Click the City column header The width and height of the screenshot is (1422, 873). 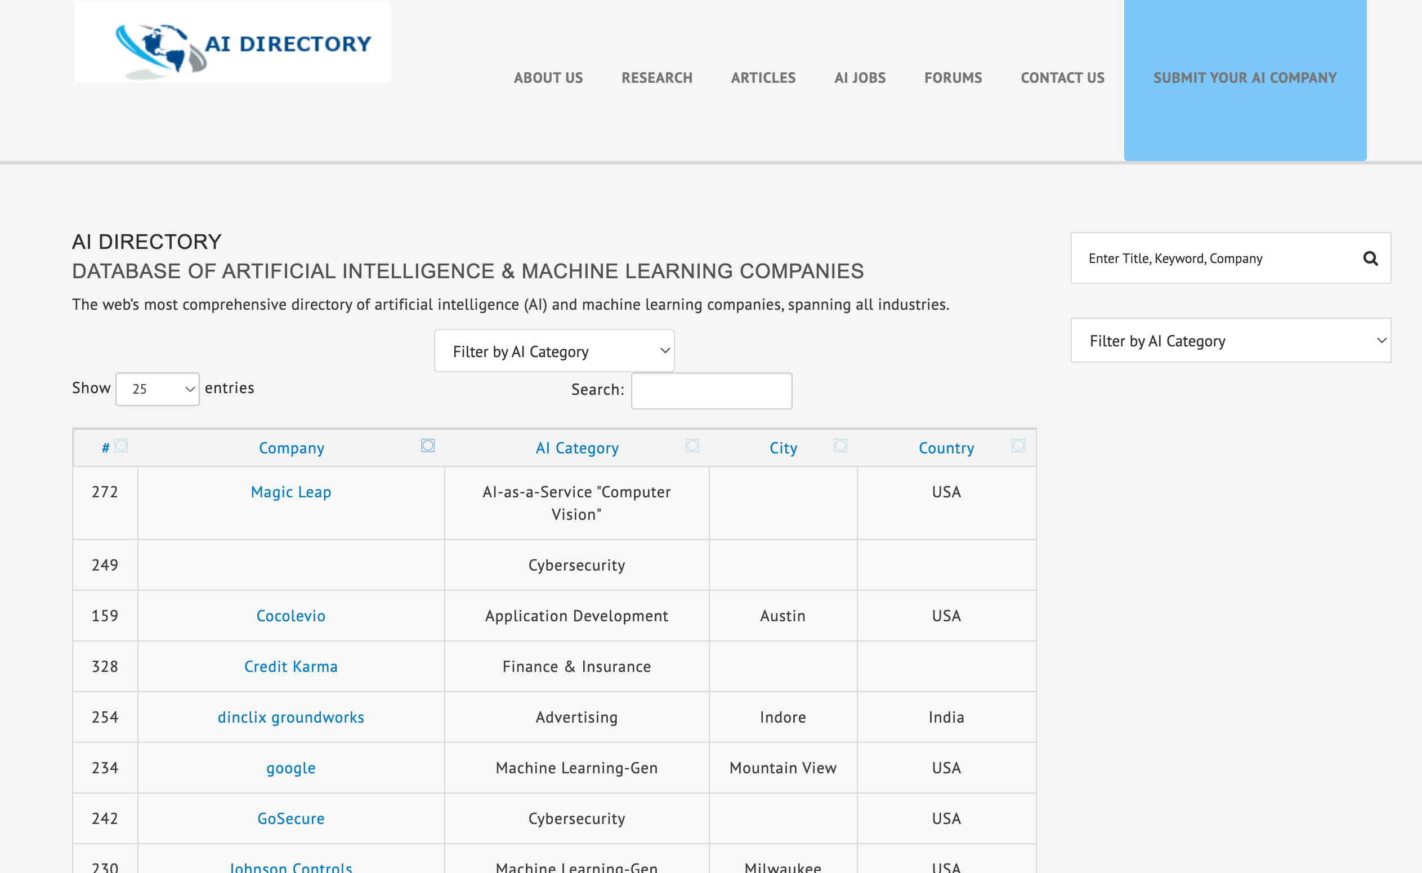pos(783,448)
